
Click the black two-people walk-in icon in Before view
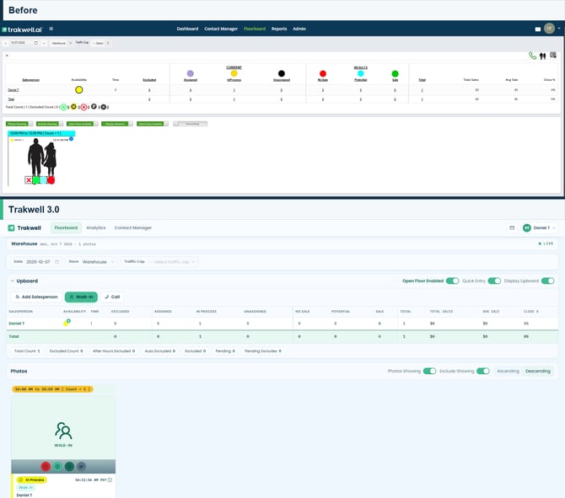tap(543, 56)
